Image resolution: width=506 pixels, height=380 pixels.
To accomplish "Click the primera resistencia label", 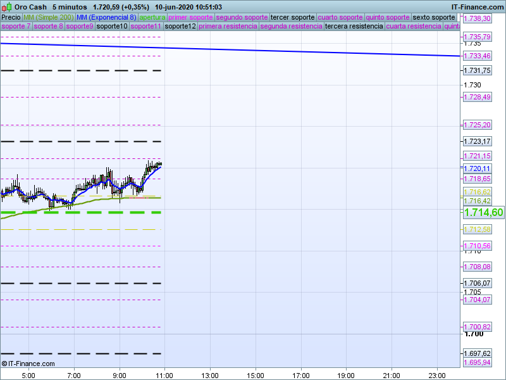I will pos(228,26).
